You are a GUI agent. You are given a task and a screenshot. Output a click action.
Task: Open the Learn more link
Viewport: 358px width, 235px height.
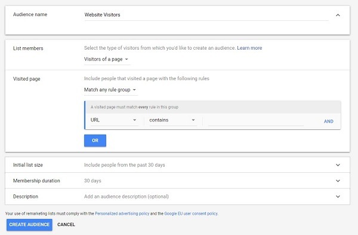[249, 48]
